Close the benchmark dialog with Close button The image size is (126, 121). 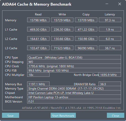(115, 115)
